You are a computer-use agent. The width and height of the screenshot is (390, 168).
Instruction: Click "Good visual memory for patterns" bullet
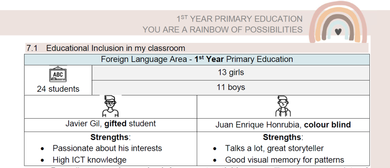[x=285, y=160]
